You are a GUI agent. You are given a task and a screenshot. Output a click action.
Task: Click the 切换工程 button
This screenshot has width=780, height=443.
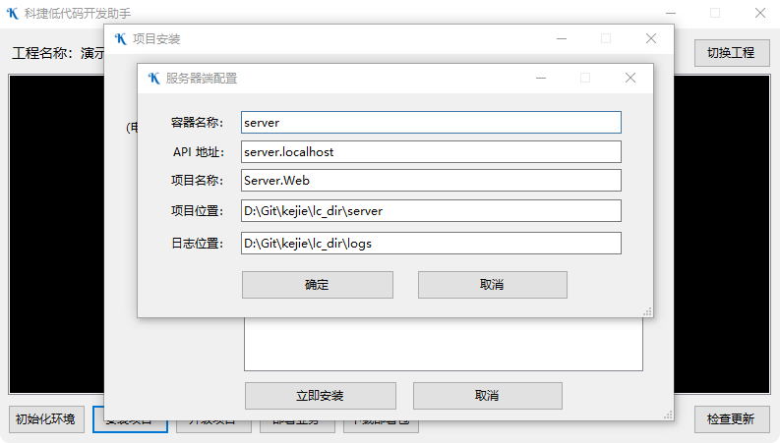tap(731, 53)
